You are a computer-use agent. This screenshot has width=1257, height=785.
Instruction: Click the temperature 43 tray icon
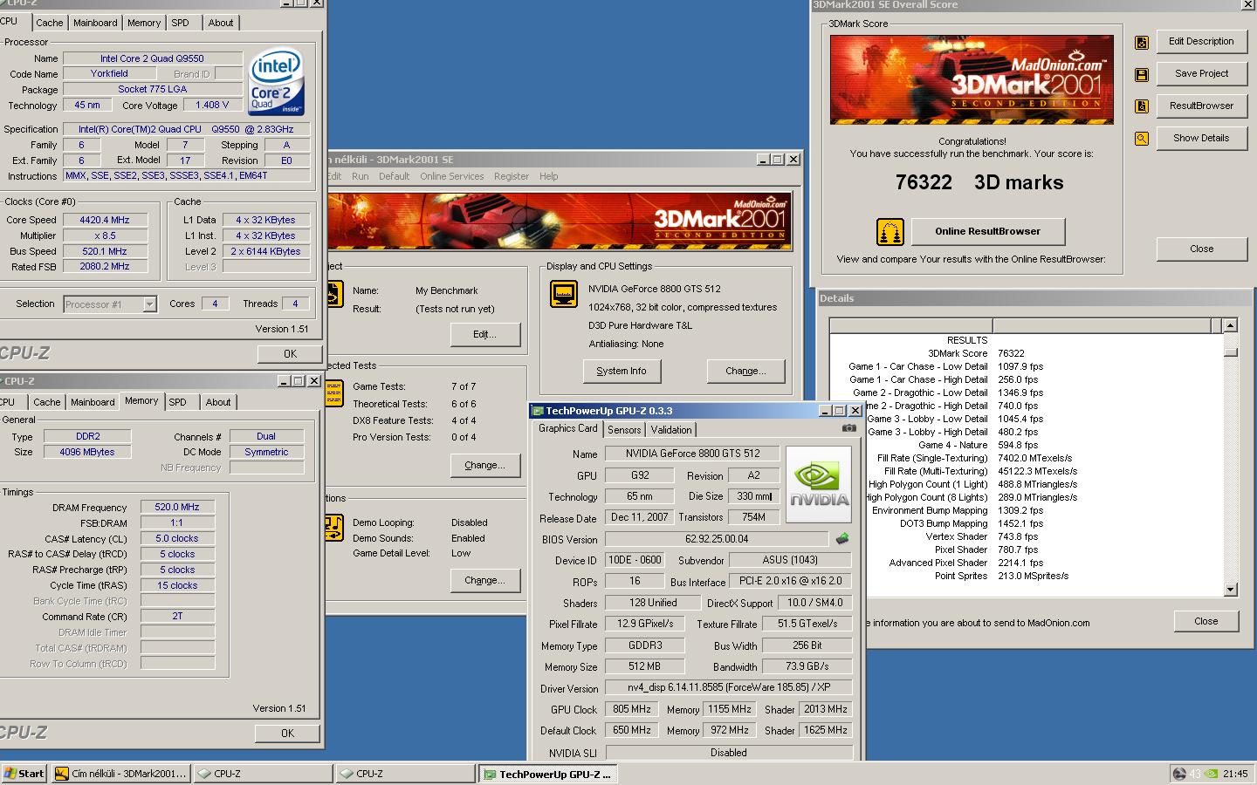click(1195, 774)
